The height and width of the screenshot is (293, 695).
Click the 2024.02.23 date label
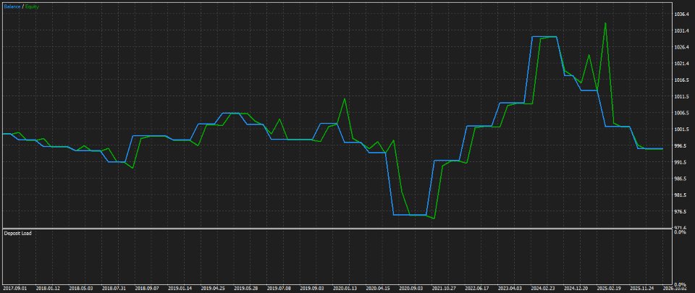coord(542,288)
